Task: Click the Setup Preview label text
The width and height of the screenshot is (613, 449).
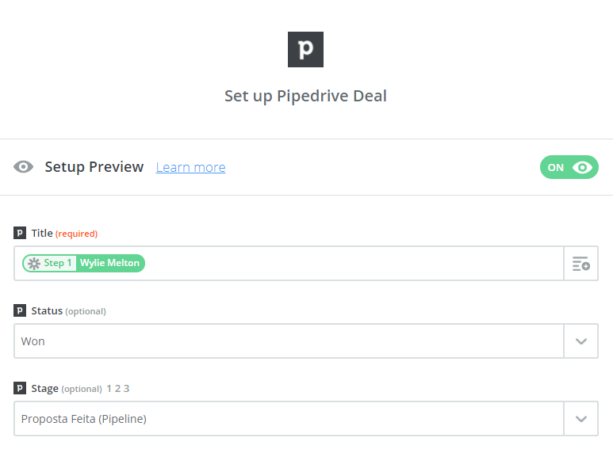Action: [94, 167]
